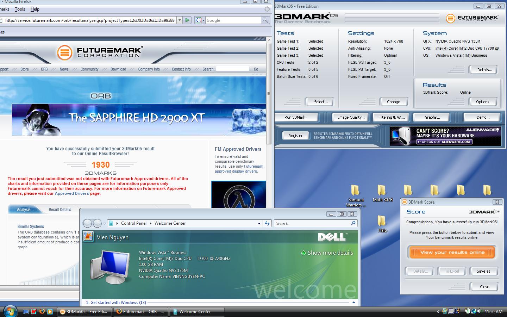The width and height of the screenshot is (507, 317).
Task: Collapse Get started with Windows section
Action: [353, 303]
